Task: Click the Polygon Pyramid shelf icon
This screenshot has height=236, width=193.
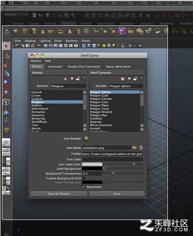Action: point(69,31)
